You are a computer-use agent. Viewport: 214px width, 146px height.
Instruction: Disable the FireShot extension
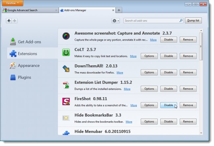pyautogui.click(x=169, y=105)
